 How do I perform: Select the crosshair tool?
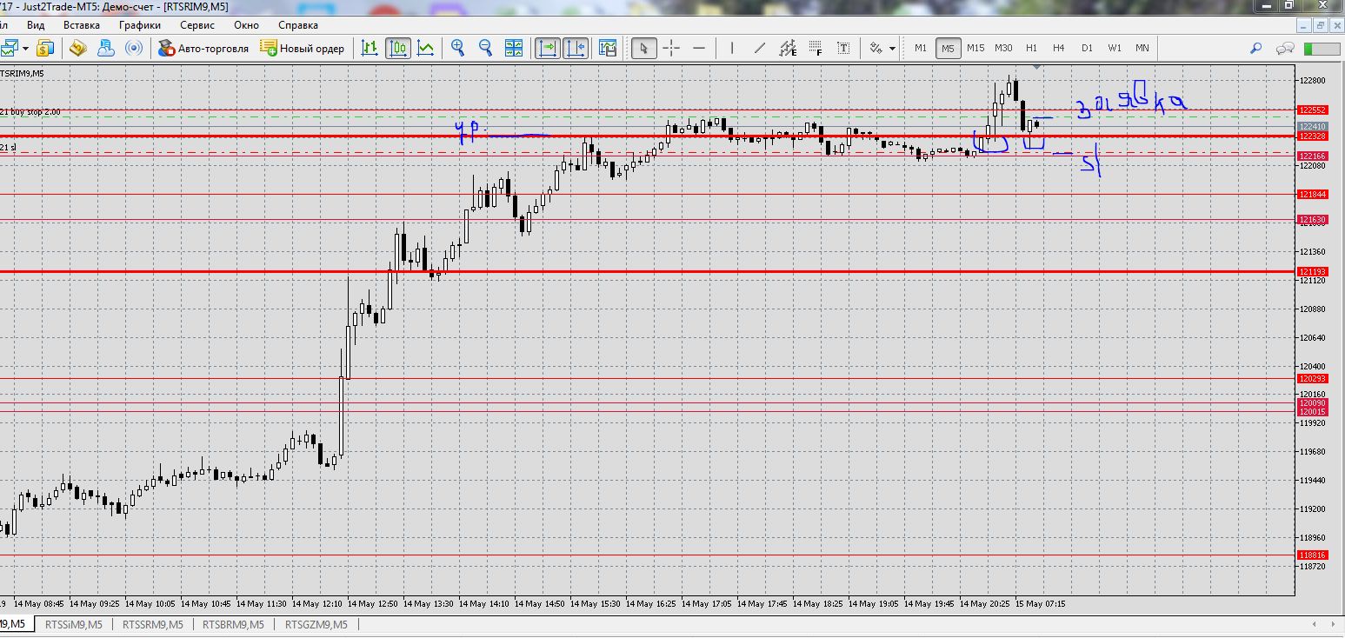click(x=671, y=48)
